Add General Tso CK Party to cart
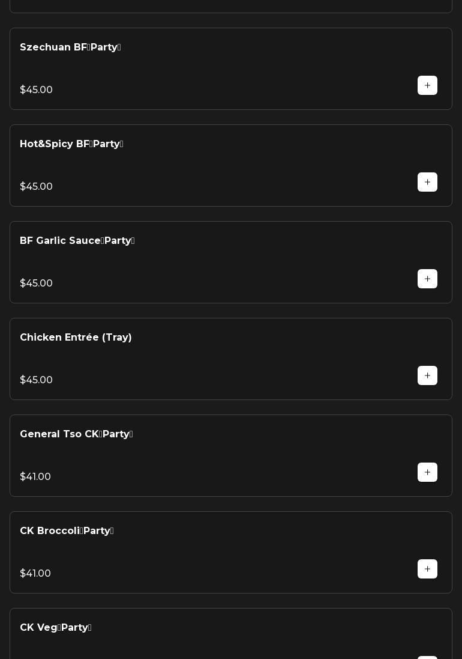 click(427, 472)
